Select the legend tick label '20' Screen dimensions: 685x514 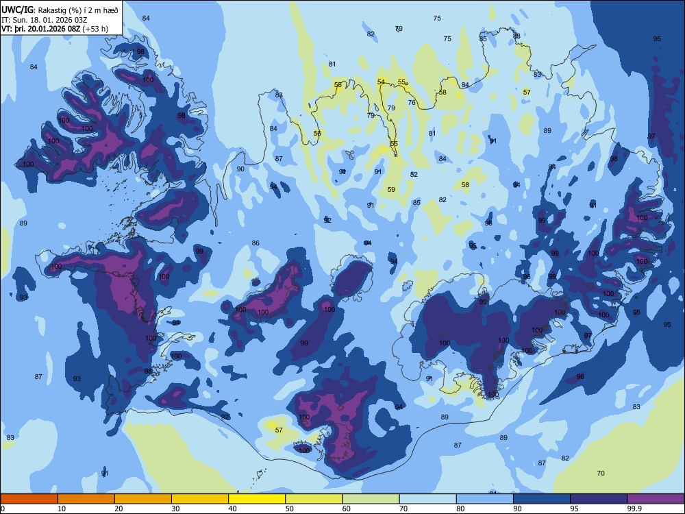tap(119, 509)
